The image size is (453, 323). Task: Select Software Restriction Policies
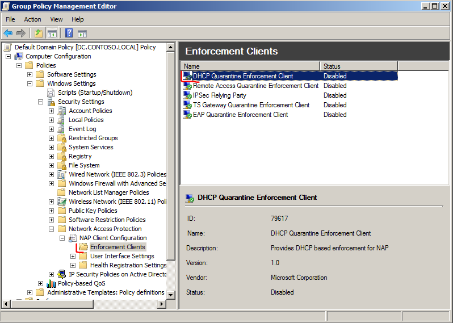point(107,220)
